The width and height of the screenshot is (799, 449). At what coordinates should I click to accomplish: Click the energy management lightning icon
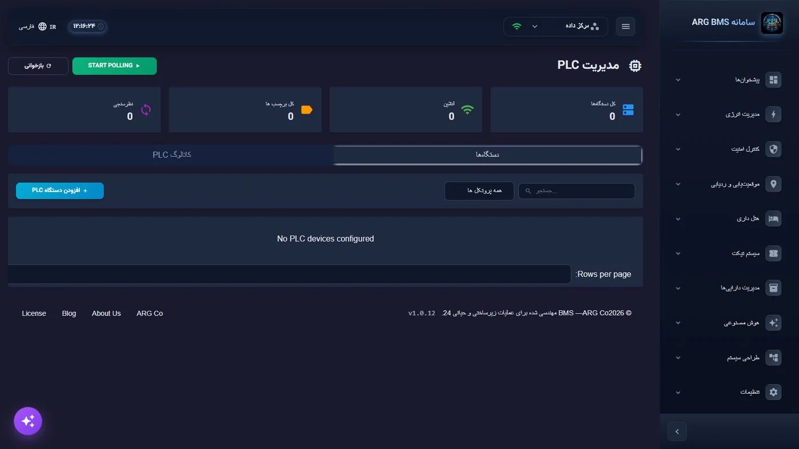click(773, 115)
